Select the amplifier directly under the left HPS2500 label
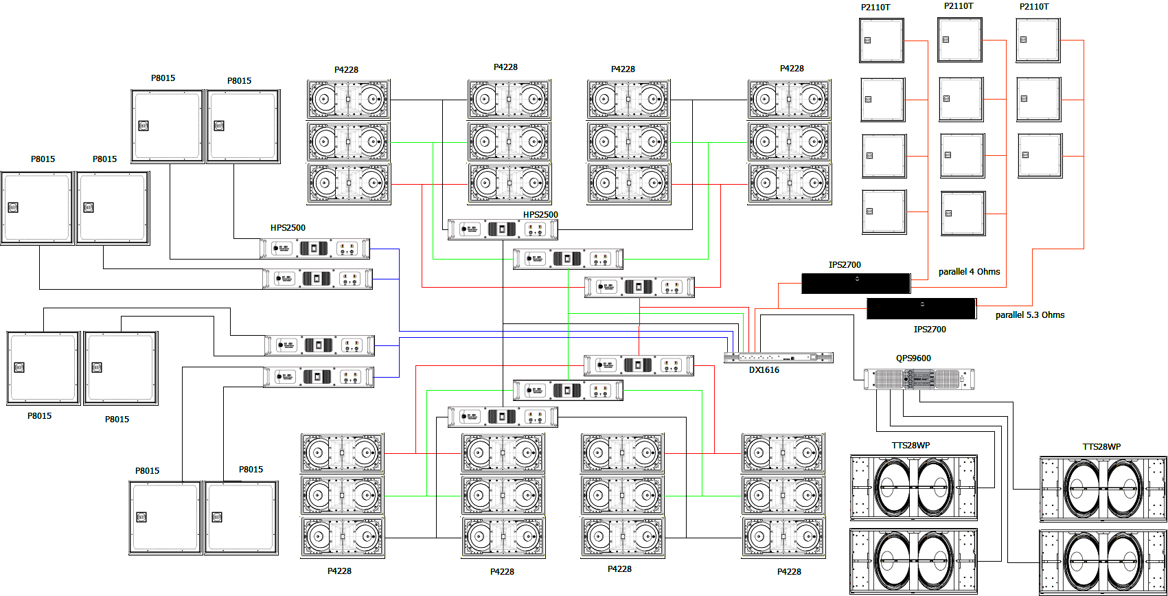This screenshot has height=596, width=1168. [314, 249]
